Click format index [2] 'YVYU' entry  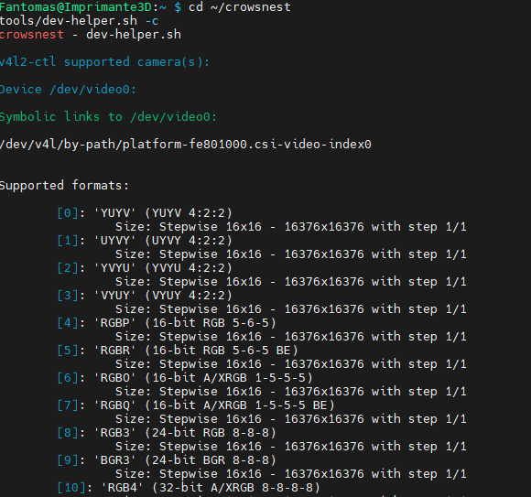click(x=145, y=268)
